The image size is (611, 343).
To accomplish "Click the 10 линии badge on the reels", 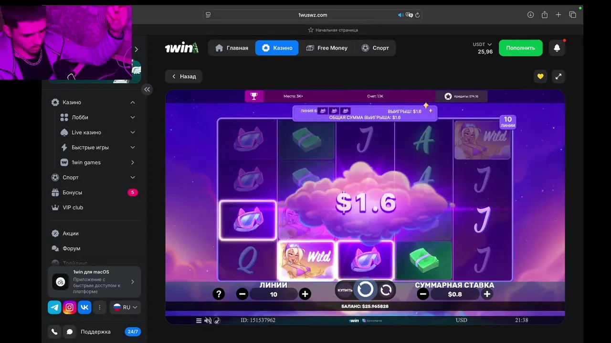I will point(507,122).
